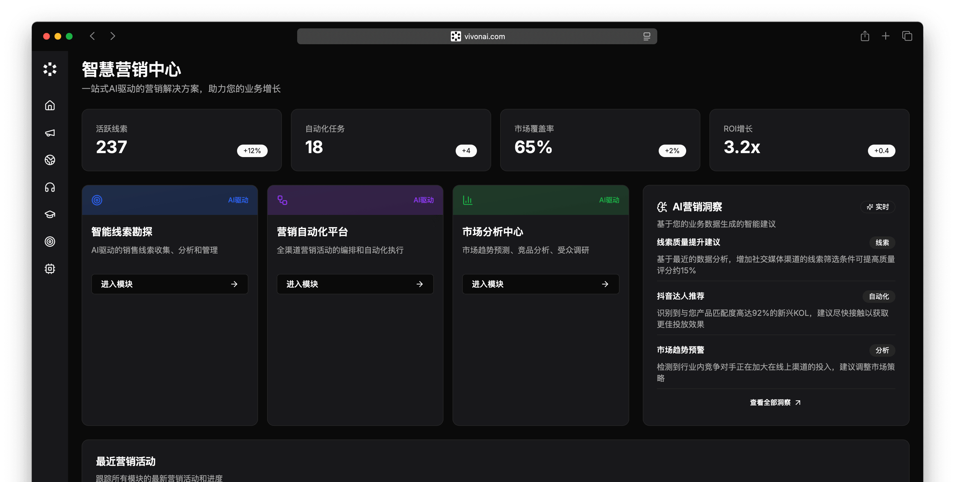Click the home icon in sidebar

pyautogui.click(x=50, y=106)
